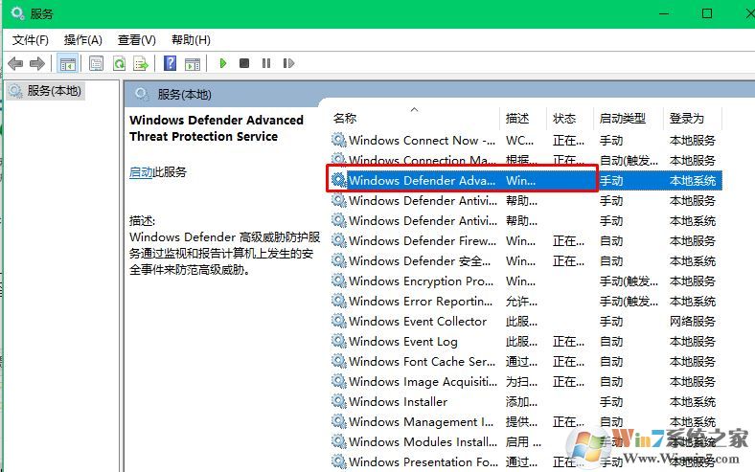Sort by the 描述 column header
This screenshot has height=472, width=755.
517,119
